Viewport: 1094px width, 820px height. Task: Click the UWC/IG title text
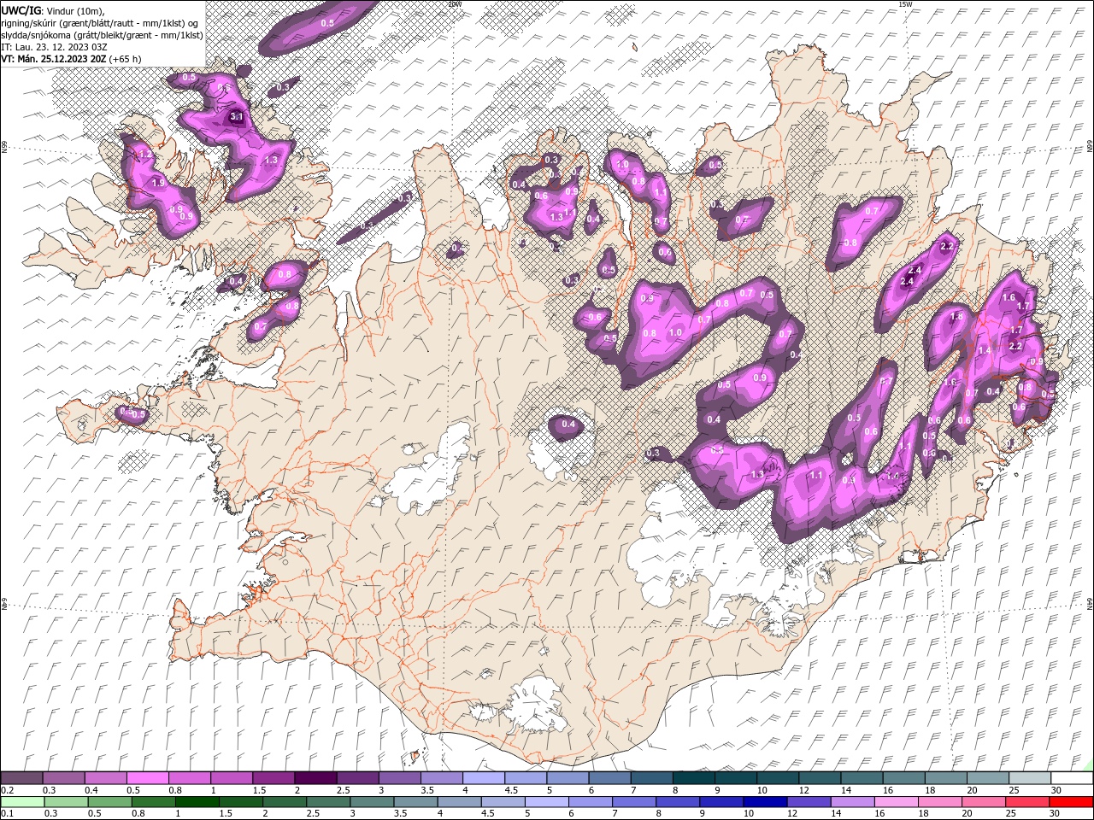(x=21, y=10)
